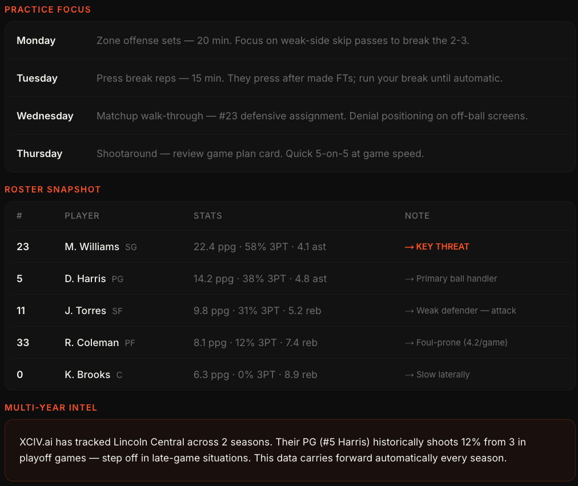Click the STATS column header

[x=207, y=216]
